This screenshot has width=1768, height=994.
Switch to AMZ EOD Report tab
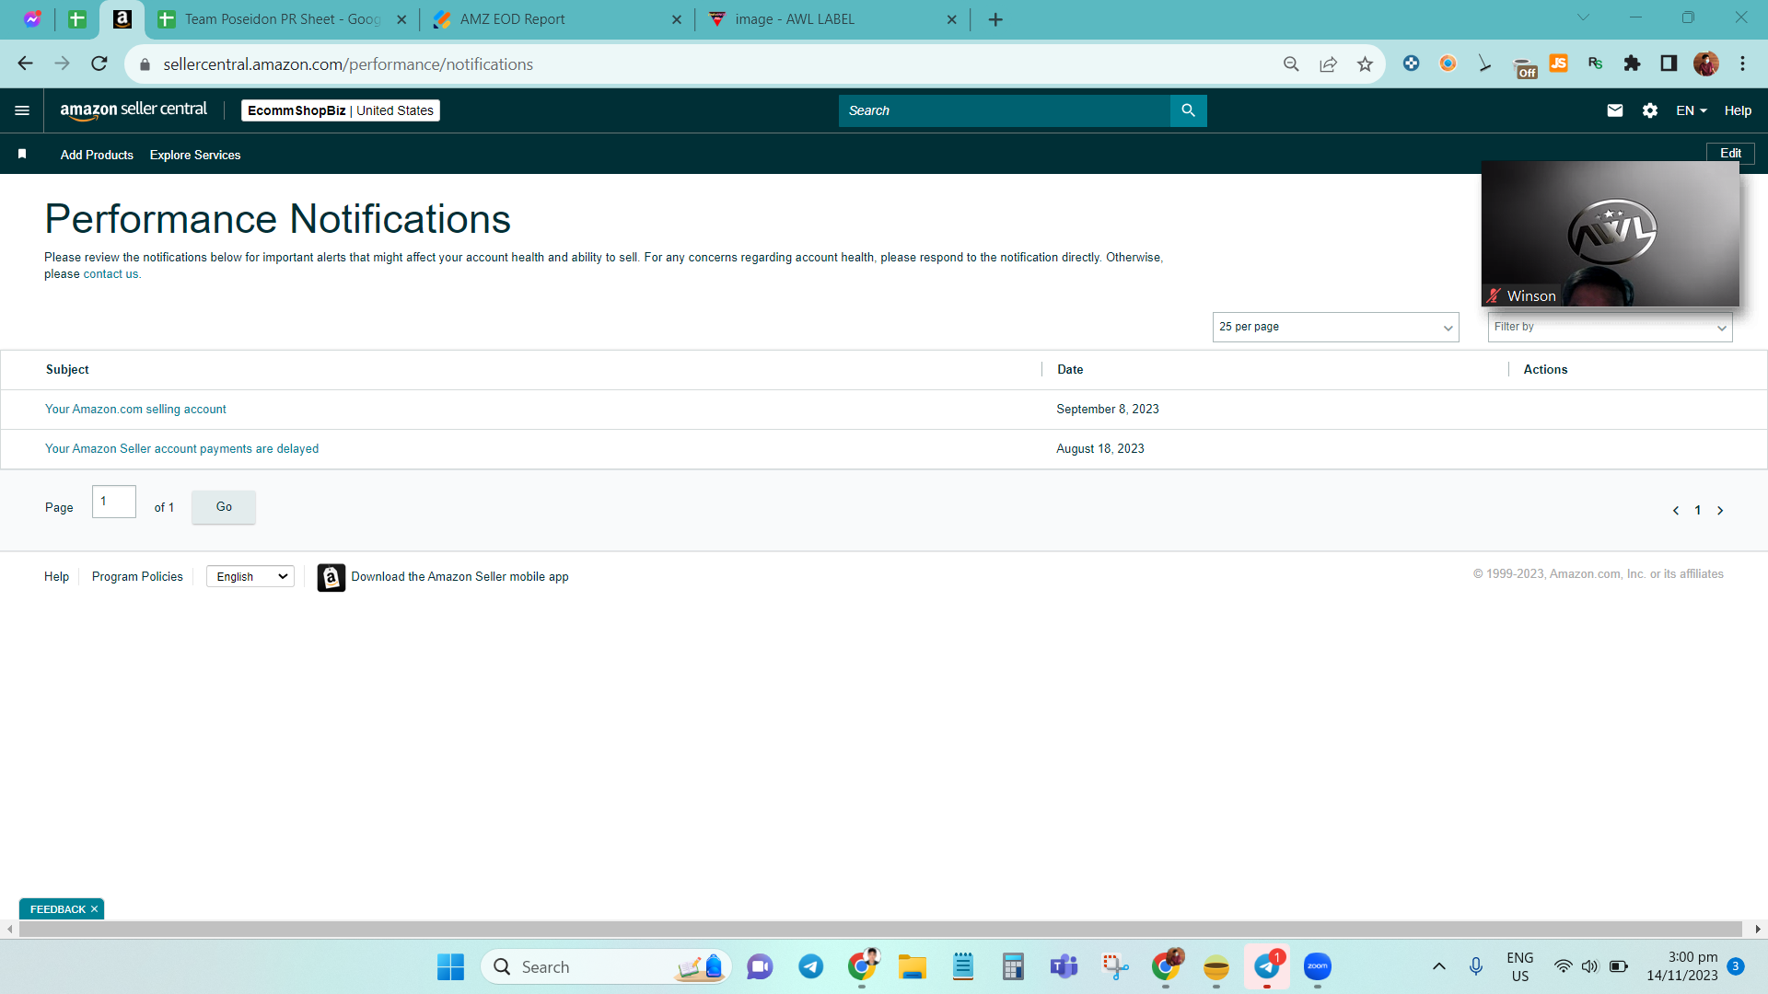(557, 19)
